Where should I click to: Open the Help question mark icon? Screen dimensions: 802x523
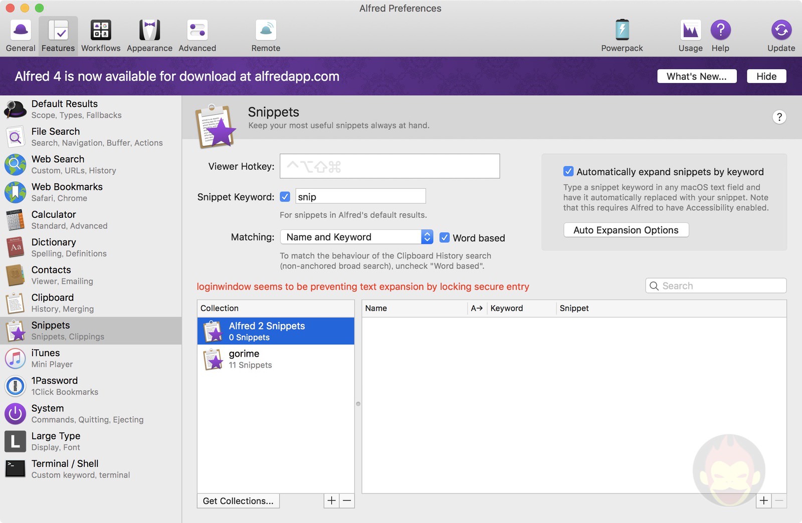(720, 36)
